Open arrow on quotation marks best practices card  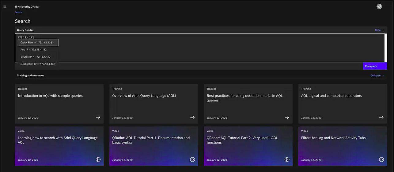[287, 117]
